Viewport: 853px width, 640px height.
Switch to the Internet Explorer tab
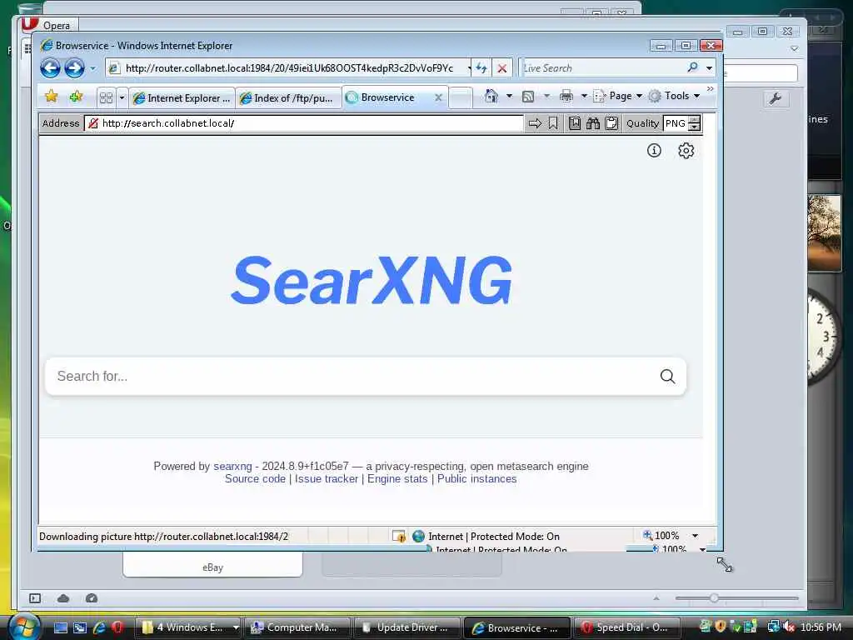[182, 98]
